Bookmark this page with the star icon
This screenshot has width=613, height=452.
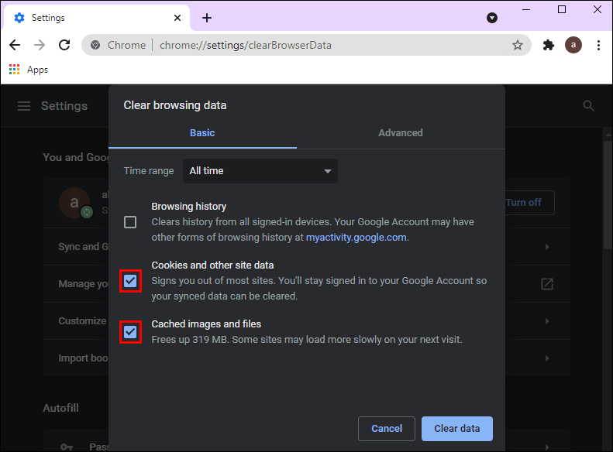pos(518,46)
